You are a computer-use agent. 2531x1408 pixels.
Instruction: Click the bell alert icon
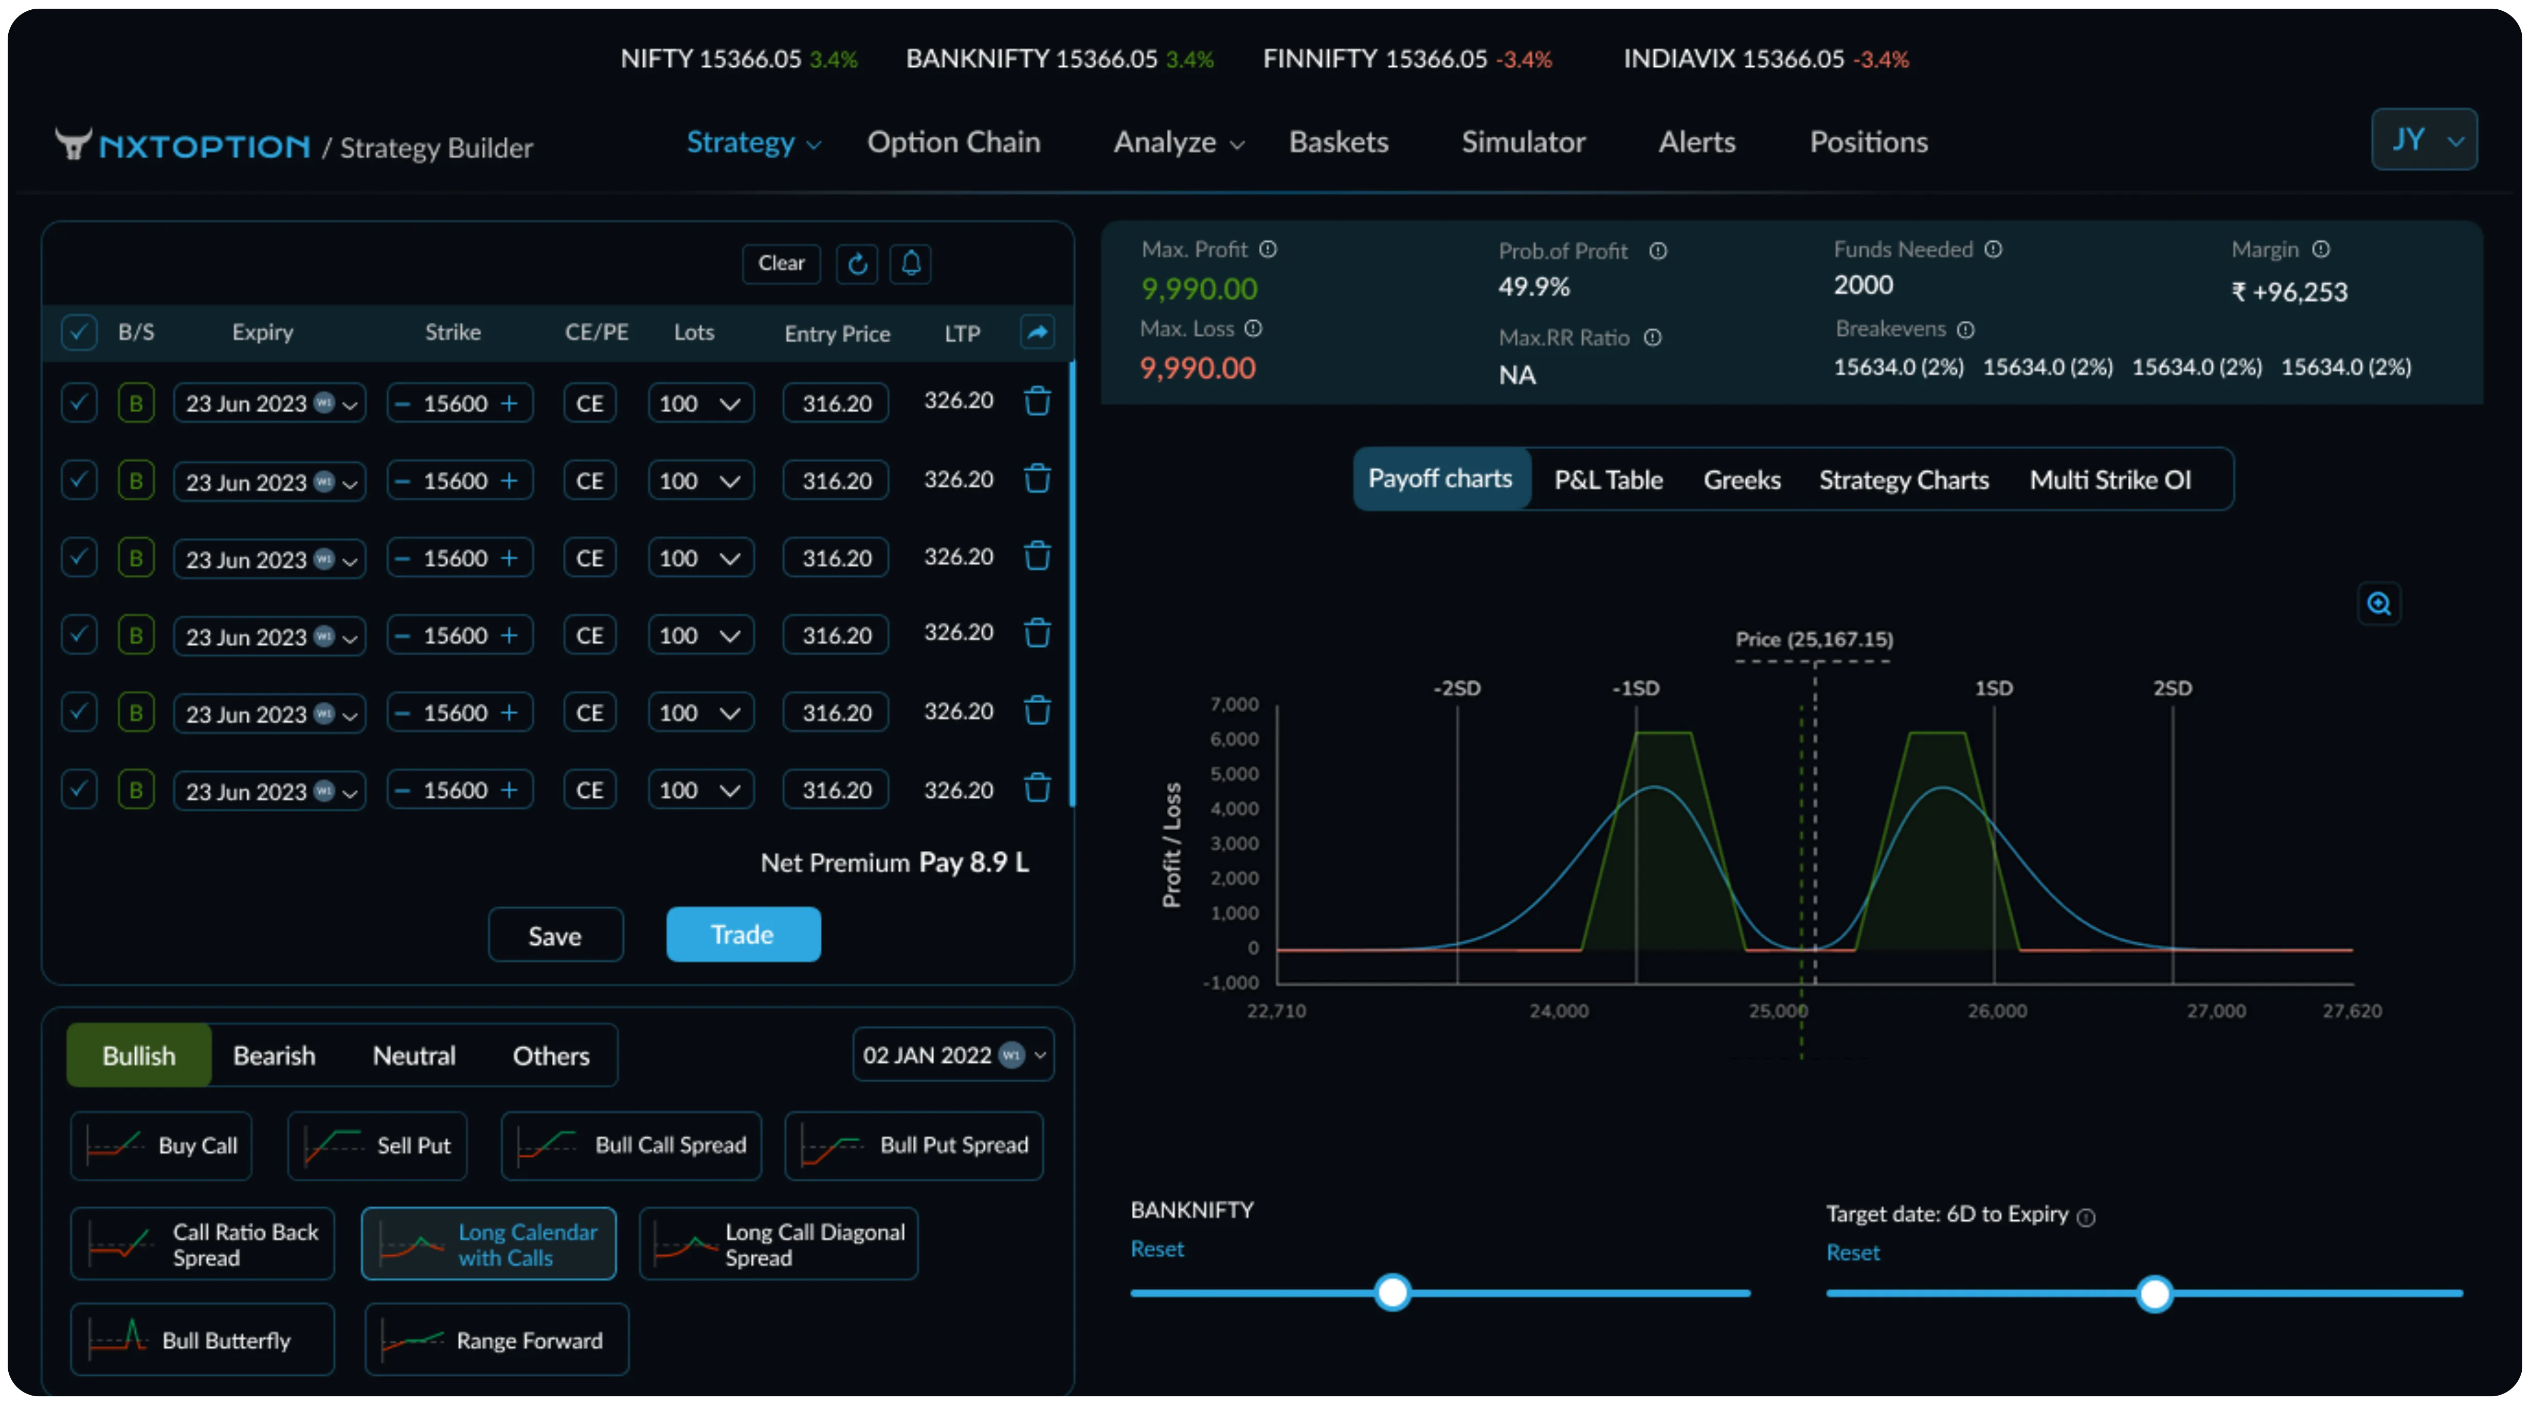click(x=911, y=263)
